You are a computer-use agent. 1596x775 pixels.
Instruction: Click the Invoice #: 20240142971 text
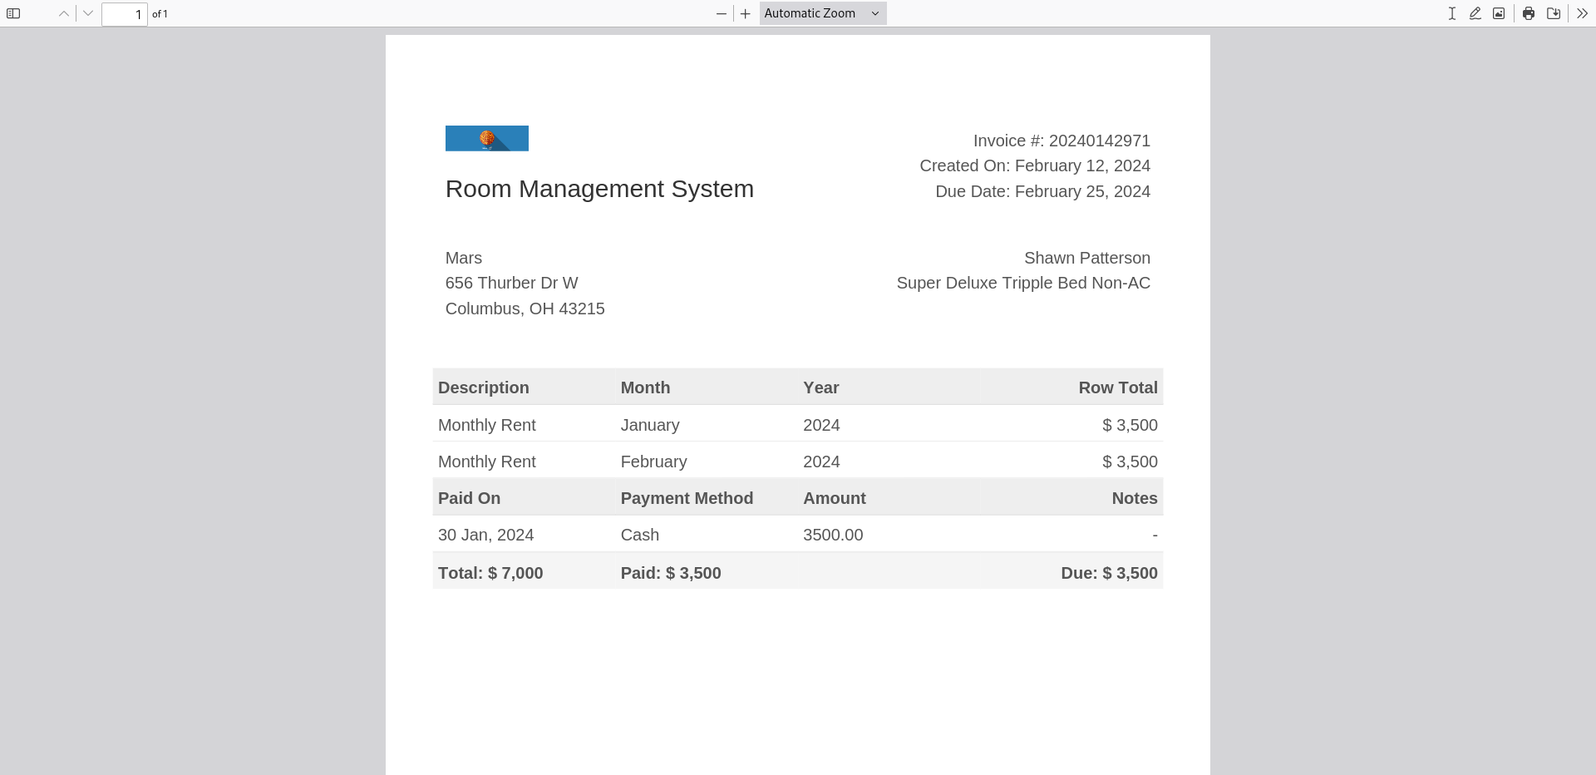[1062, 141]
